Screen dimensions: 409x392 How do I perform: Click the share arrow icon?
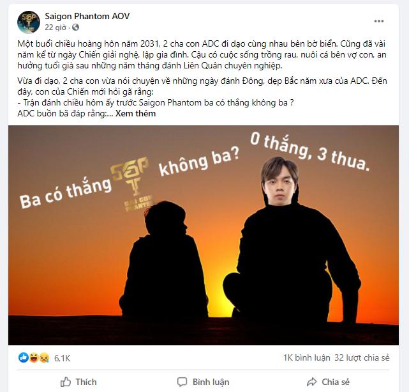click(x=312, y=382)
